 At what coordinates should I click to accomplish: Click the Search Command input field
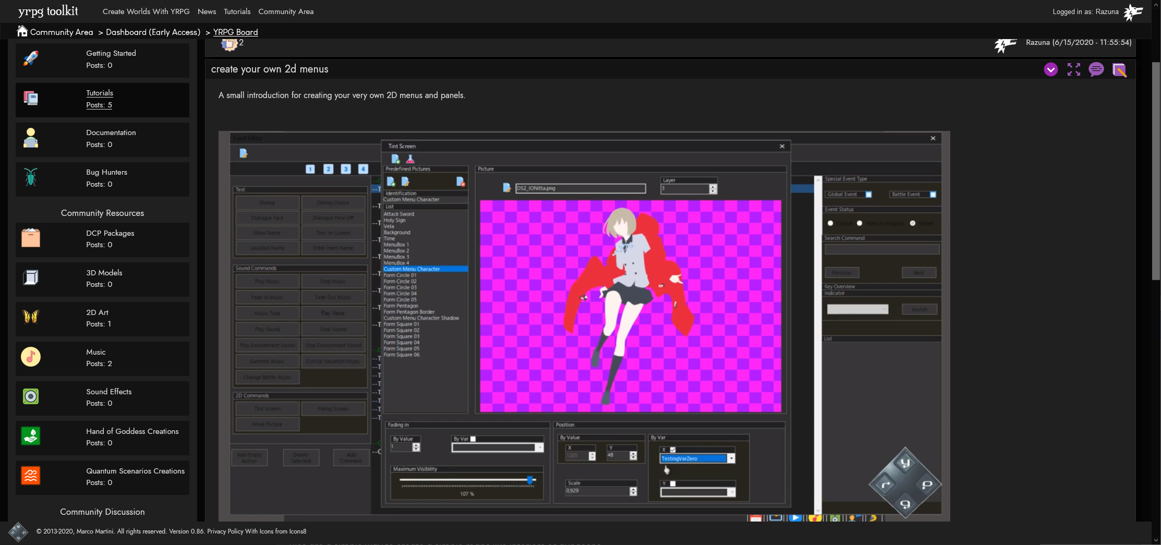click(x=881, y=249)
